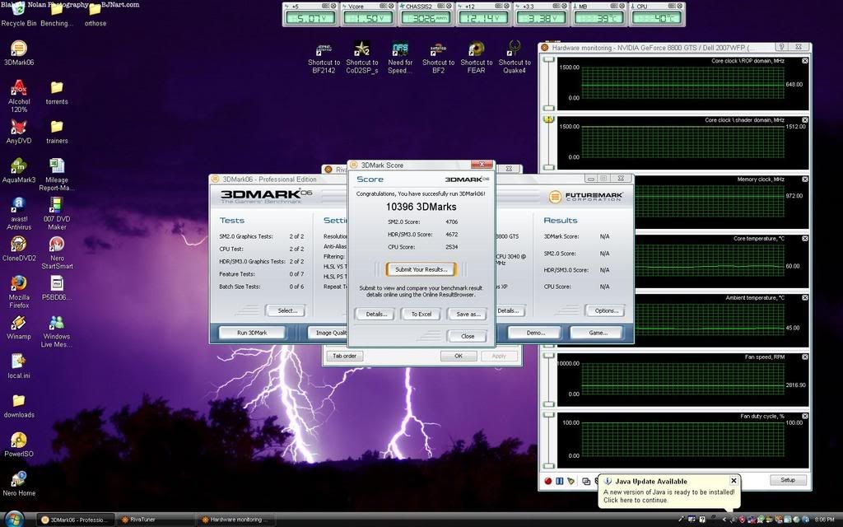Screen dimensions: 843x527
Task: Launch Shortcut to Quake4
Action: point(515,58)
